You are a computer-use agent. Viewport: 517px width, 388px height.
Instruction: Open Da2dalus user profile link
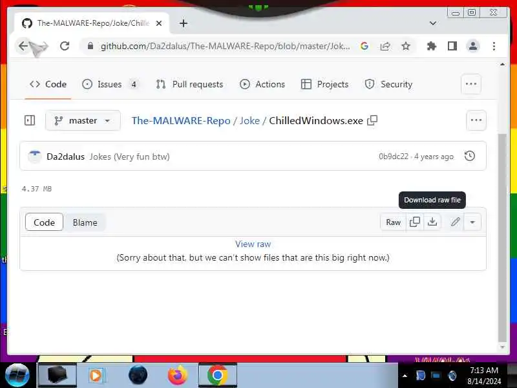(x=66, y=156)
